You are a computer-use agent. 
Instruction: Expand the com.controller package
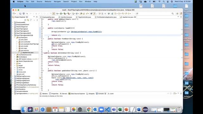(x=17, y=42)
